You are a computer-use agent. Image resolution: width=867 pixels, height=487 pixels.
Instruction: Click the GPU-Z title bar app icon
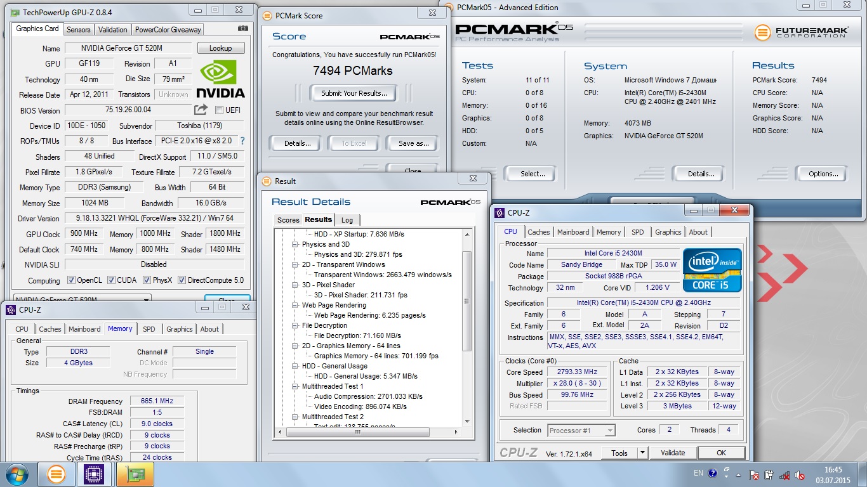coord(15,12)
